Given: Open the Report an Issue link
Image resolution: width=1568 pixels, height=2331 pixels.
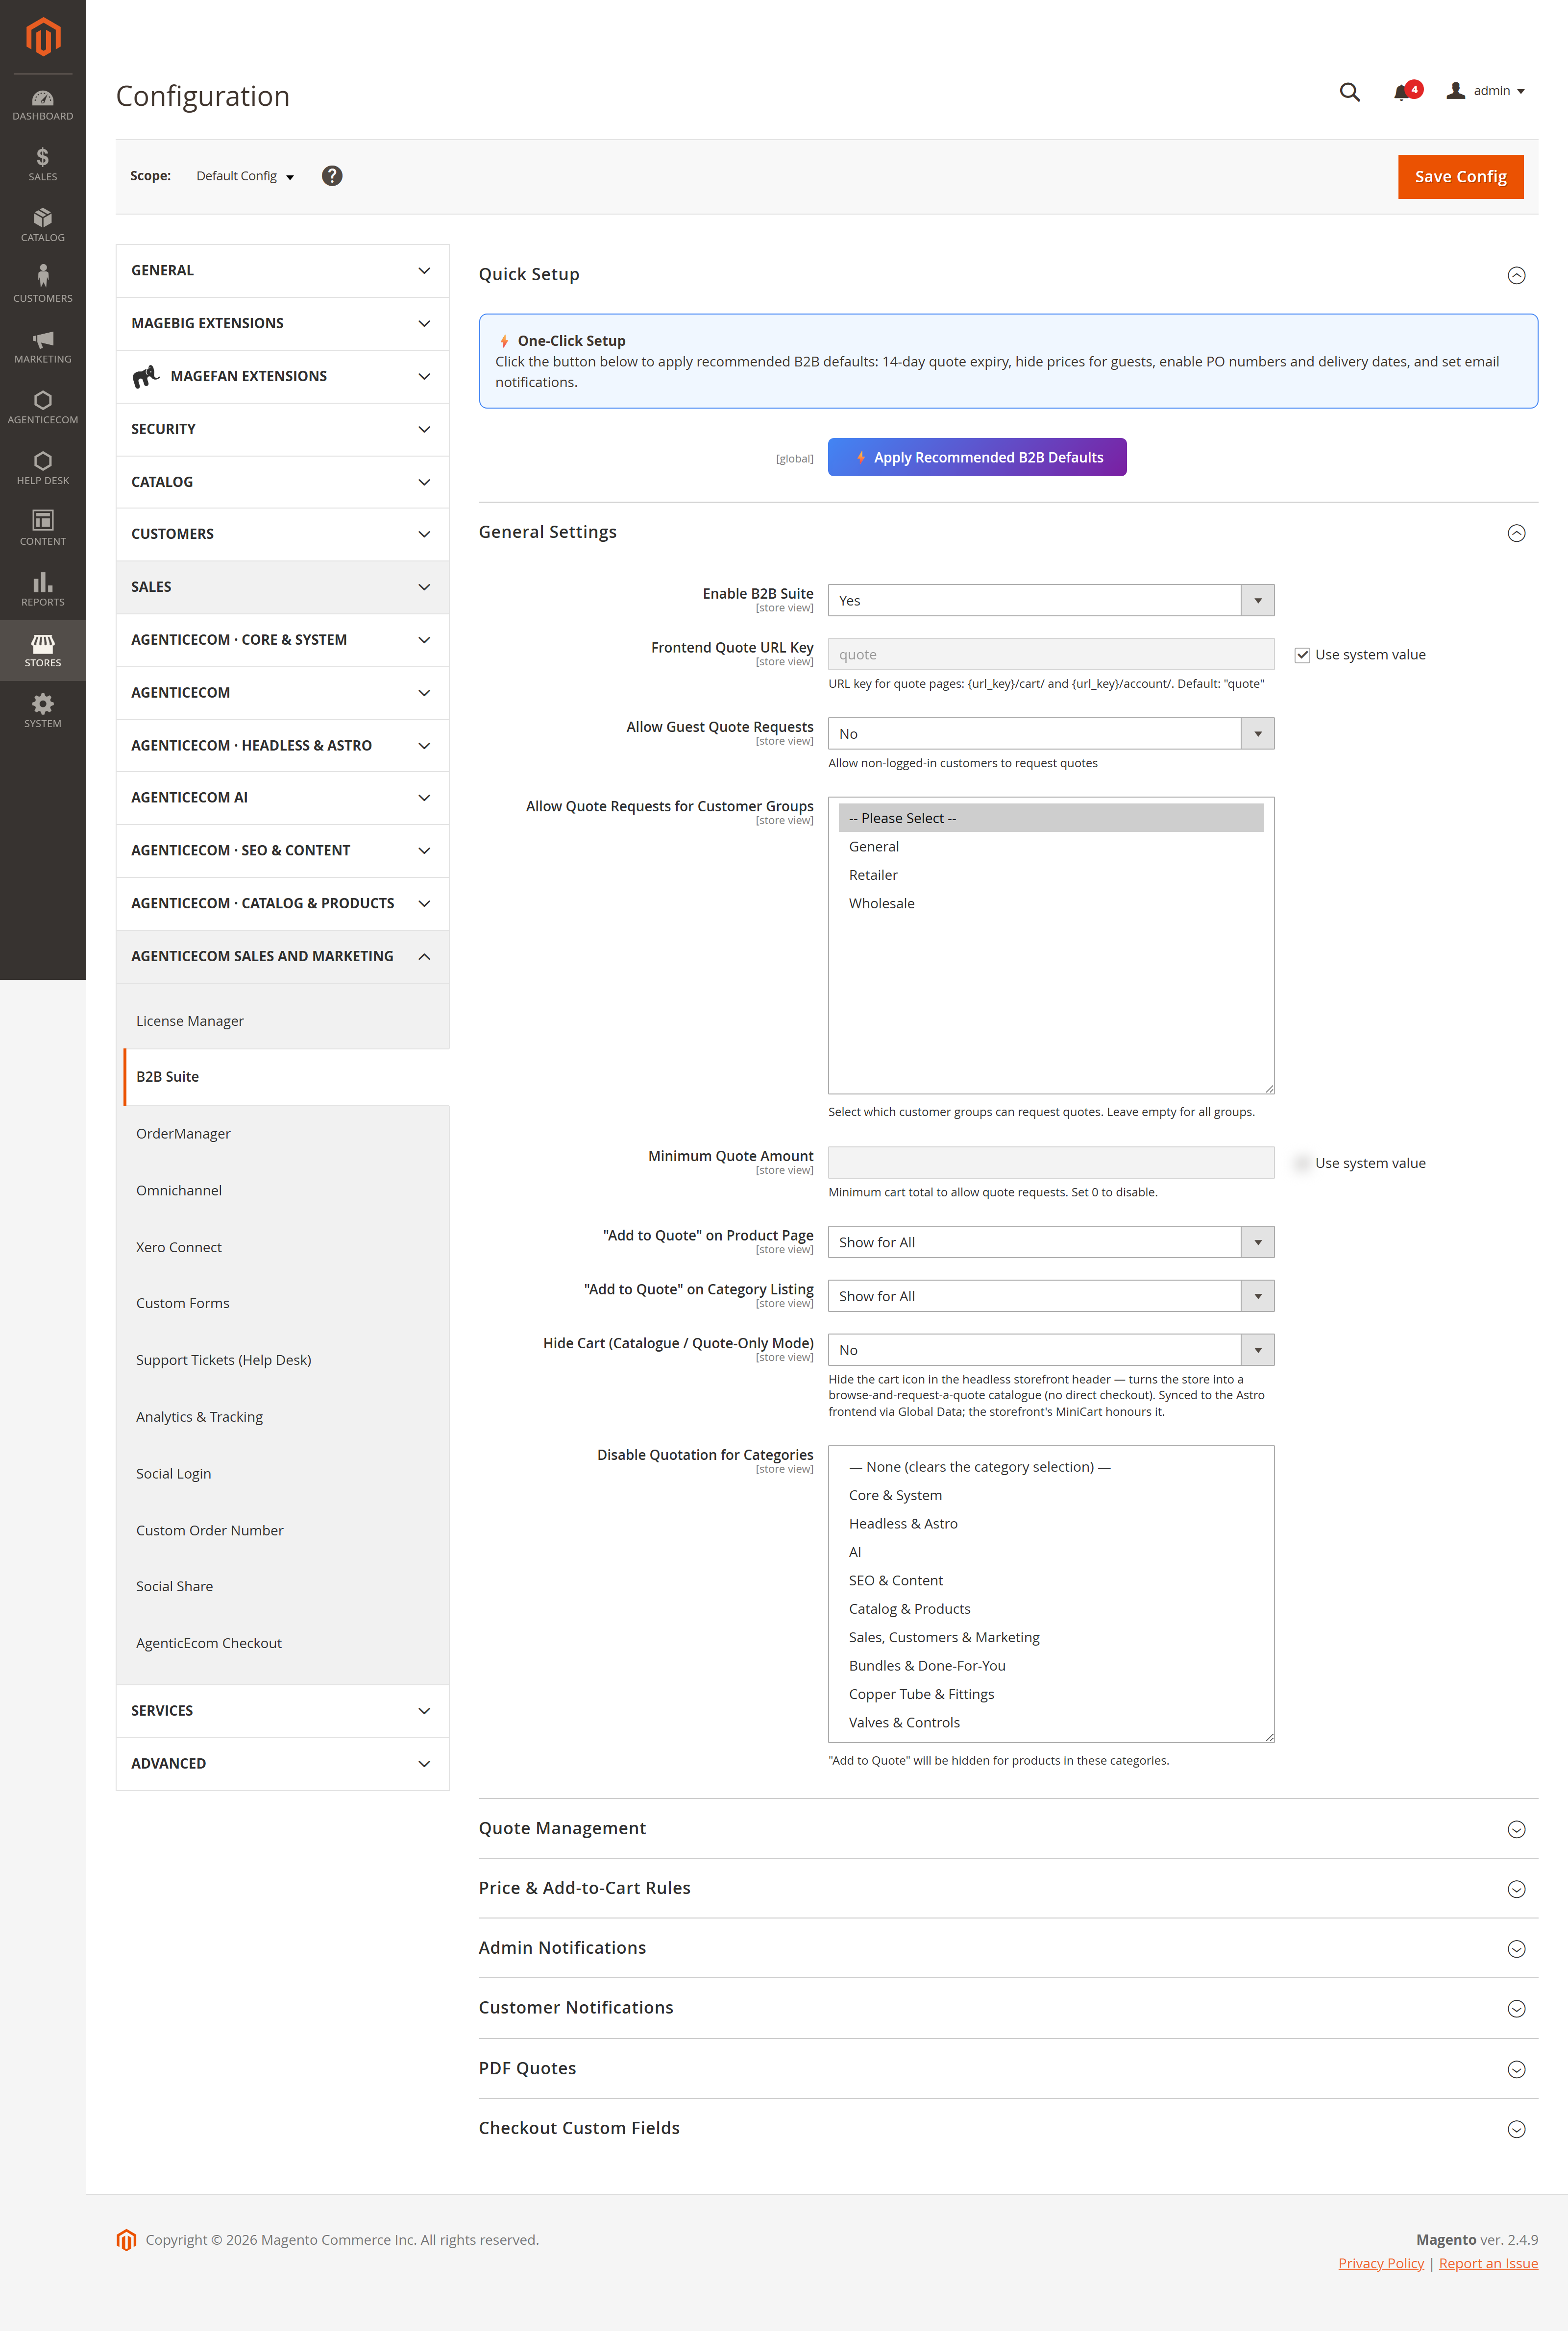Looking at the screenshot, I should [x=1488, y=2265].
